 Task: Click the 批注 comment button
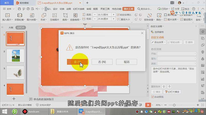pos(185,9)
